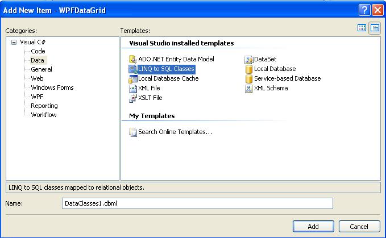Open the Code category
Image resolution: width=386 pixels, height=238 pixels.
(x=38, y=51)
